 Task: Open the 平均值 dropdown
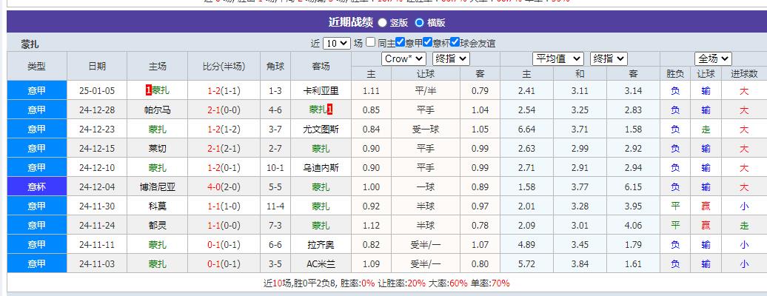click(x=558, y=58)
